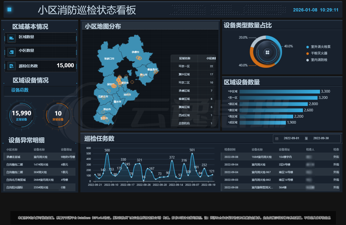Click the 168#室内消火栓 inspection cell

(262, 157)
